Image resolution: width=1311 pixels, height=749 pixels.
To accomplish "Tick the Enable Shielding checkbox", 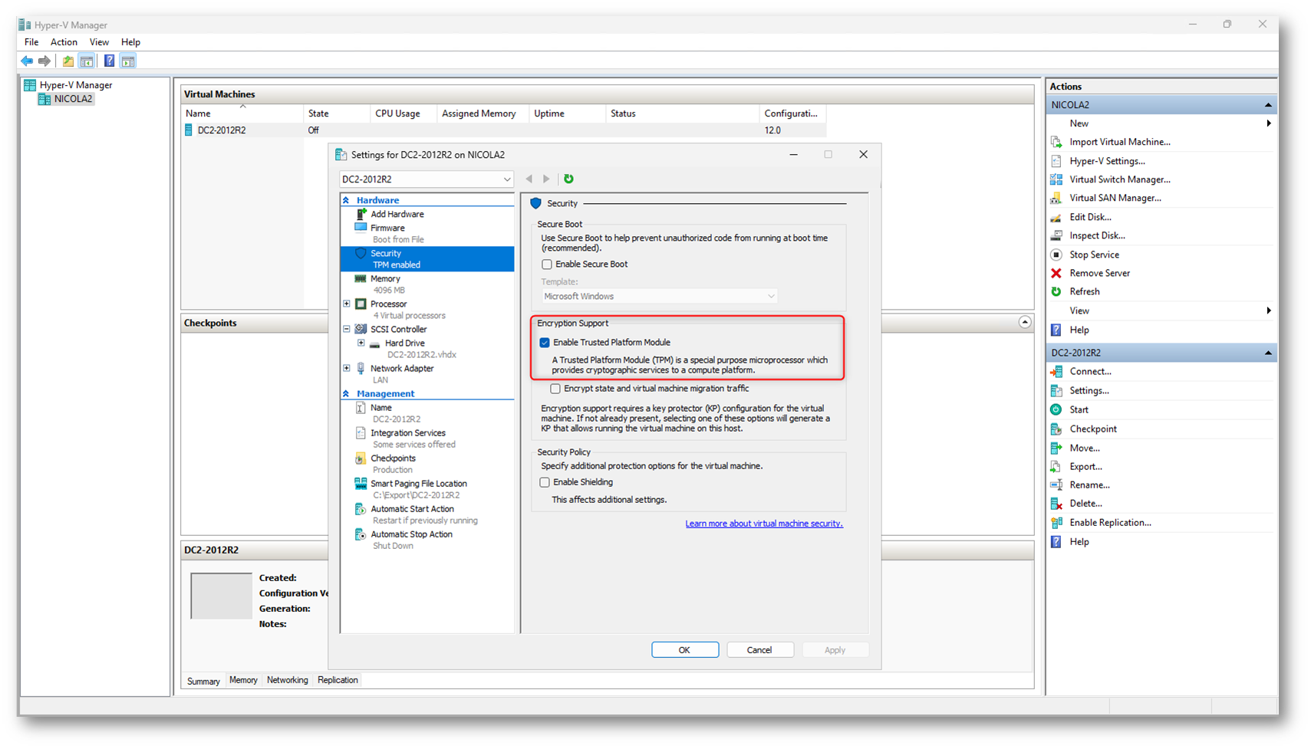I will pyautogui.click(x=545, y=482).
